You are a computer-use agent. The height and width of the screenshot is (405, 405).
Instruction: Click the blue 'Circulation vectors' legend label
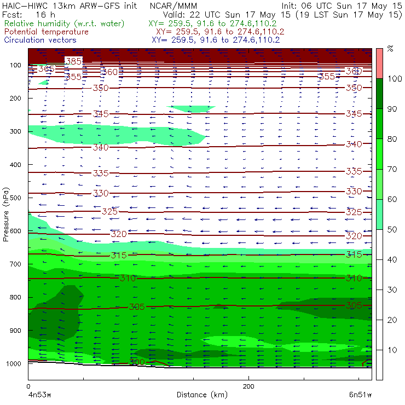(x=40, y=40)
